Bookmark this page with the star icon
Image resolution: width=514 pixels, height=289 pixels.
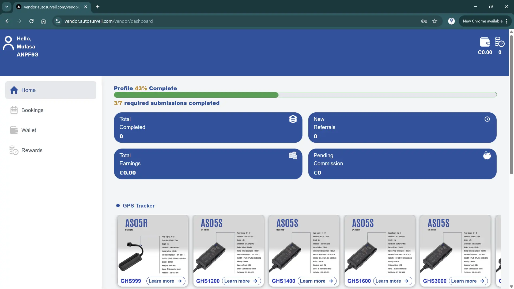435,21
